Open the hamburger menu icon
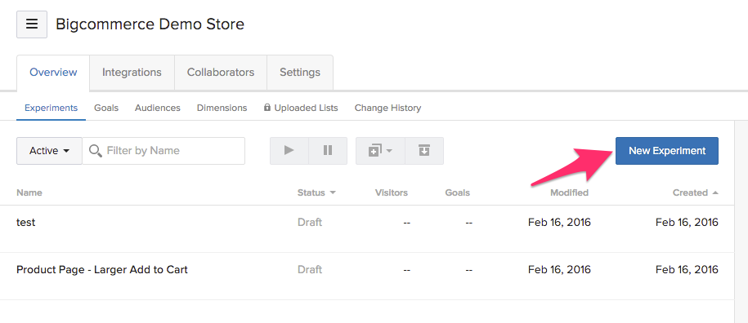Screen dimensions: 748x323 [32, 24]
